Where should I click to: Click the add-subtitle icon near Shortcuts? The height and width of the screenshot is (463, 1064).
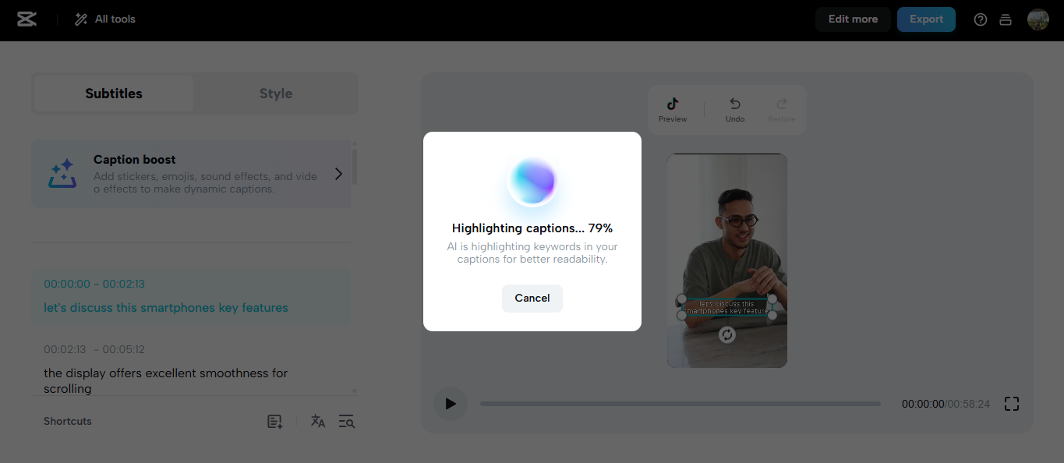(274, 421)
